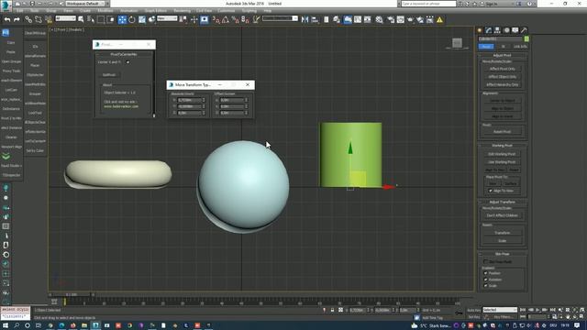Image resolution: width=587 pixels, height=330 pixels.
Task: Open the Edit menu
Action: (x=20, y=11)
